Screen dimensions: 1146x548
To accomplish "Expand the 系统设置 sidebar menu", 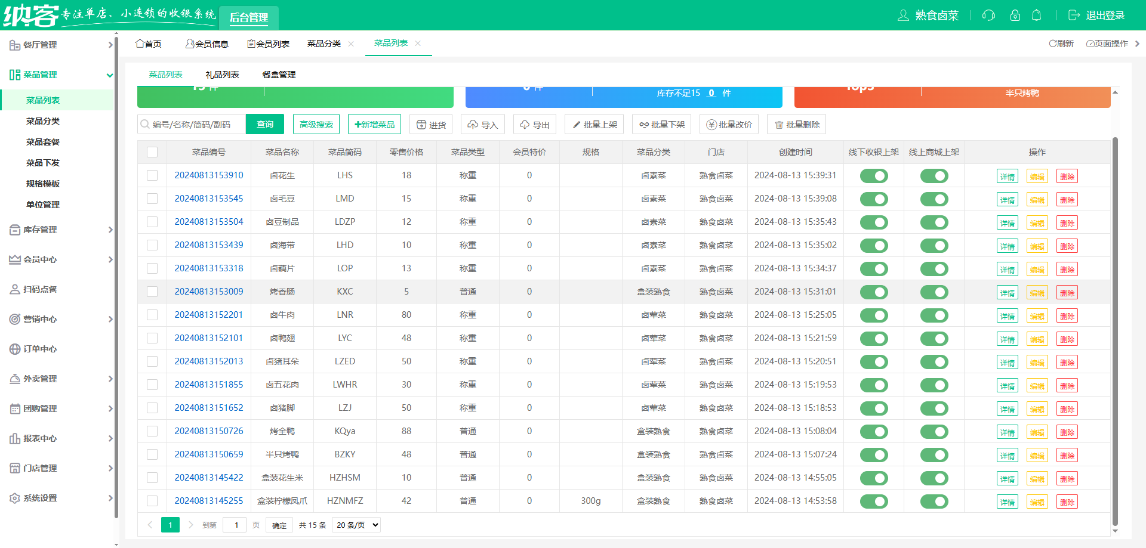I will pos(60,498).
